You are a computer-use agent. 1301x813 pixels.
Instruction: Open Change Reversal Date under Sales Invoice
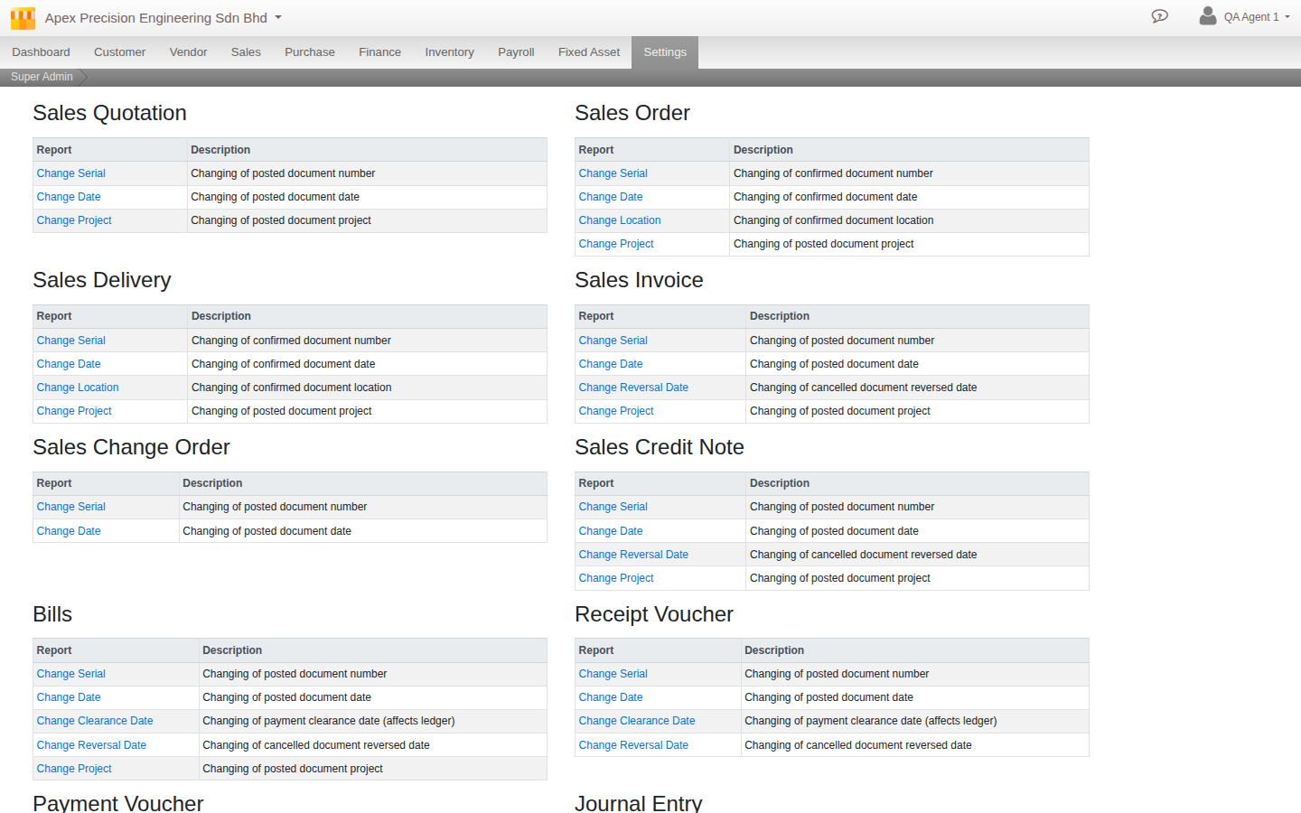tap(633, 388)
